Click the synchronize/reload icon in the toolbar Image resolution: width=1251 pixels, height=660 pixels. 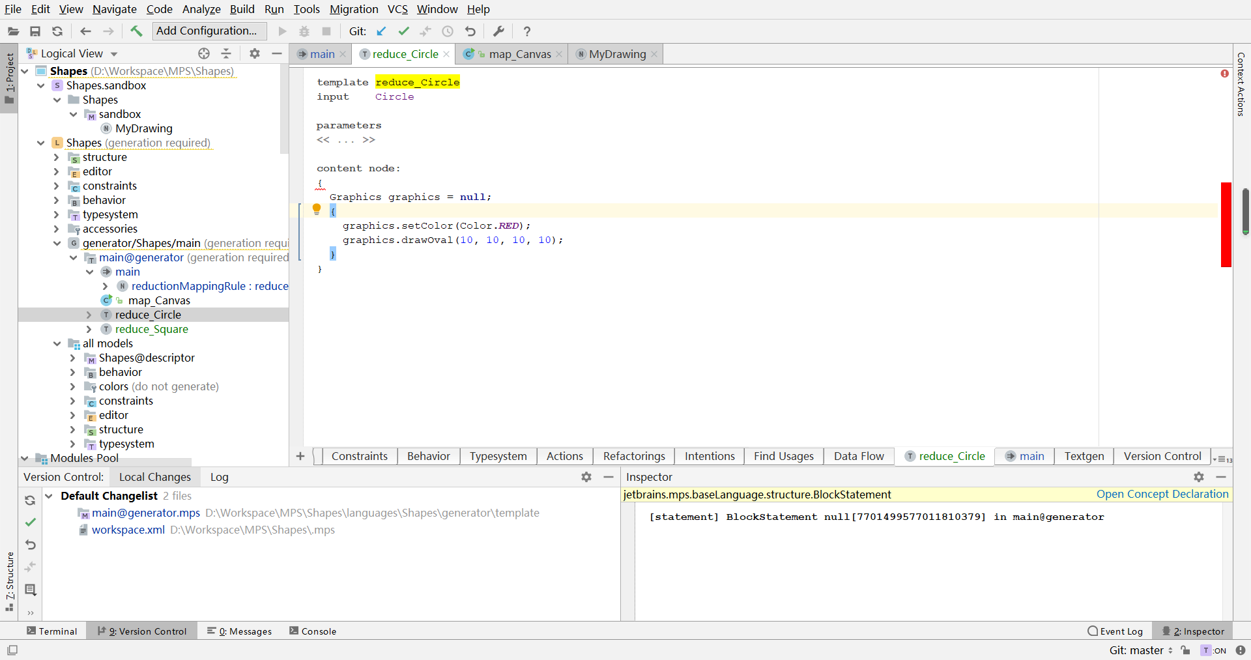click(x=57, y=31)
